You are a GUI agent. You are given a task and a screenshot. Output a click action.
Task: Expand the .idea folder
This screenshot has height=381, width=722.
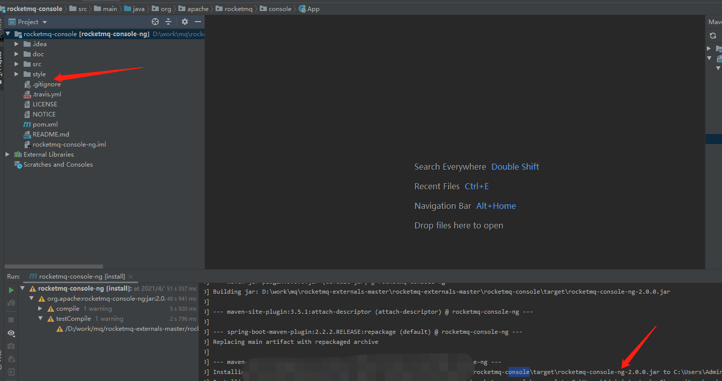point(17,44)
